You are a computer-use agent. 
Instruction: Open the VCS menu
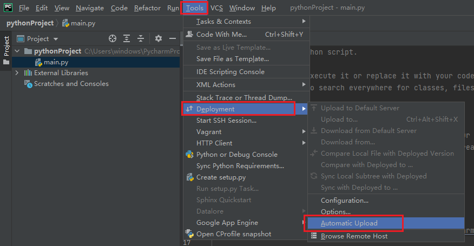coord(217,8)
